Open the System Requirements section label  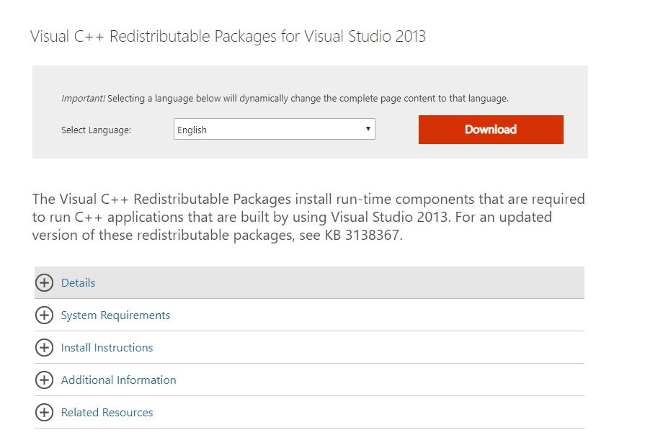pyautogui.click(x=115, y=315)
